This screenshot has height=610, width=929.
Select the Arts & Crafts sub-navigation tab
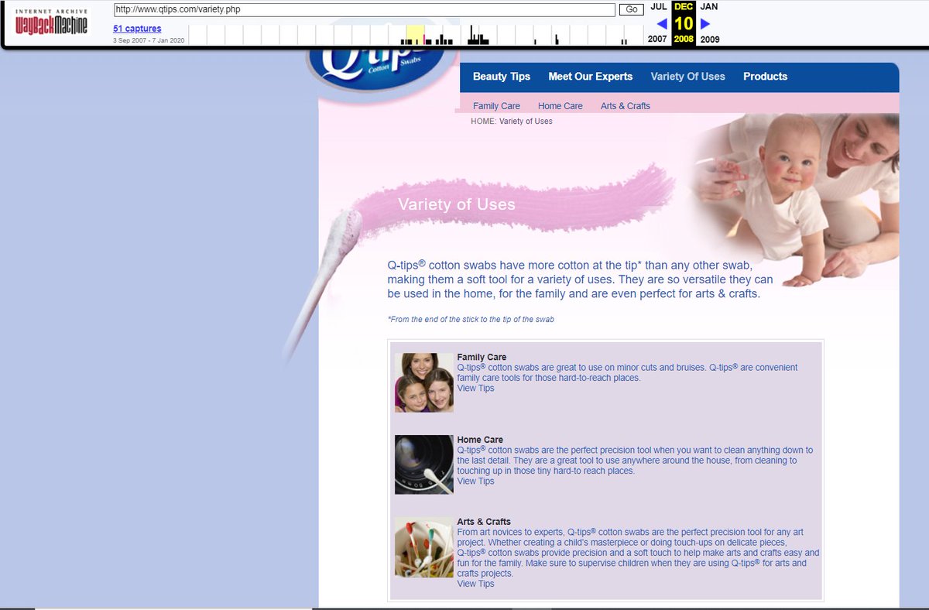[x=626, y=106]
